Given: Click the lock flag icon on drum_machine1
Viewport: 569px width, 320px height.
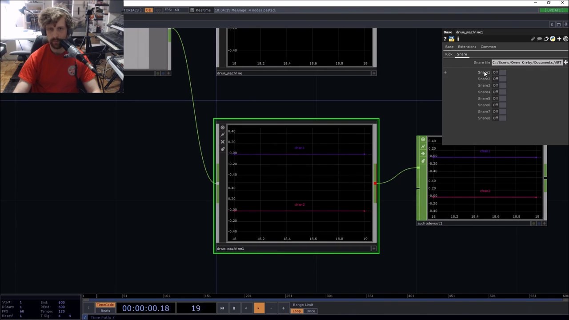Looking at the screenshot, I should coord(223,149).
